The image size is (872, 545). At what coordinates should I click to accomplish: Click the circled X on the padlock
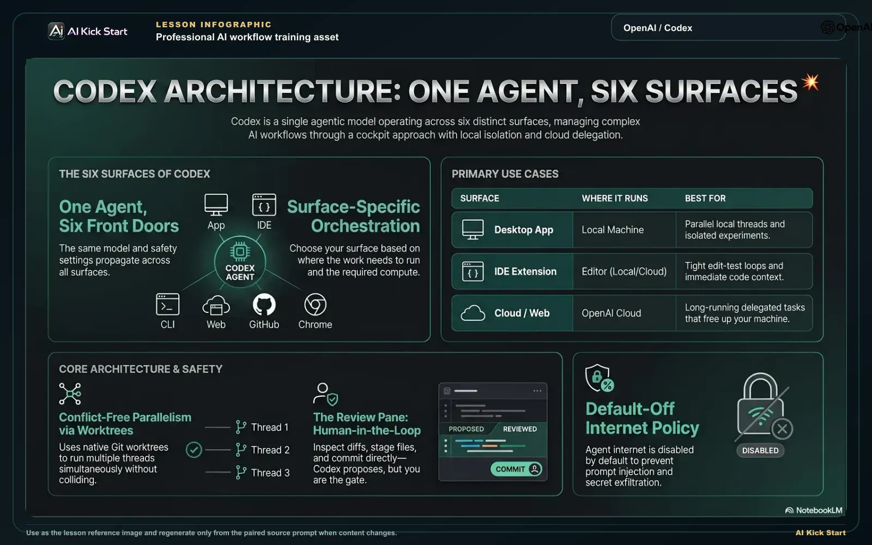782,429
